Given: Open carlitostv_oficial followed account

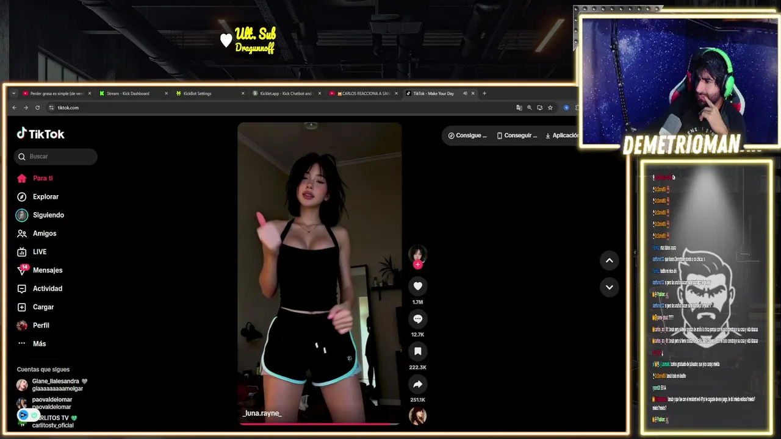Looking at the screenshot, I should coord(47,421).
